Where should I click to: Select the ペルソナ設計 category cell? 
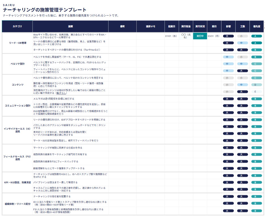pyautogui.click(x=17, y=64)
